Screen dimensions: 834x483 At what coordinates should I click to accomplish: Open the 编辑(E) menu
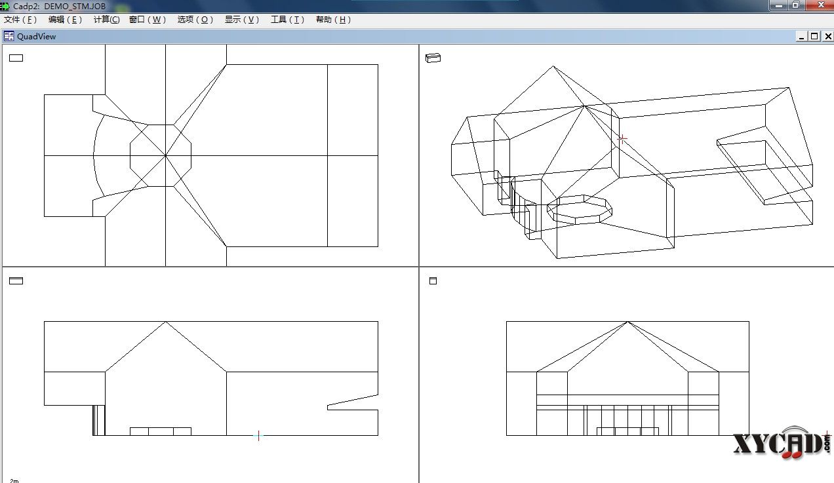point(65,20)
